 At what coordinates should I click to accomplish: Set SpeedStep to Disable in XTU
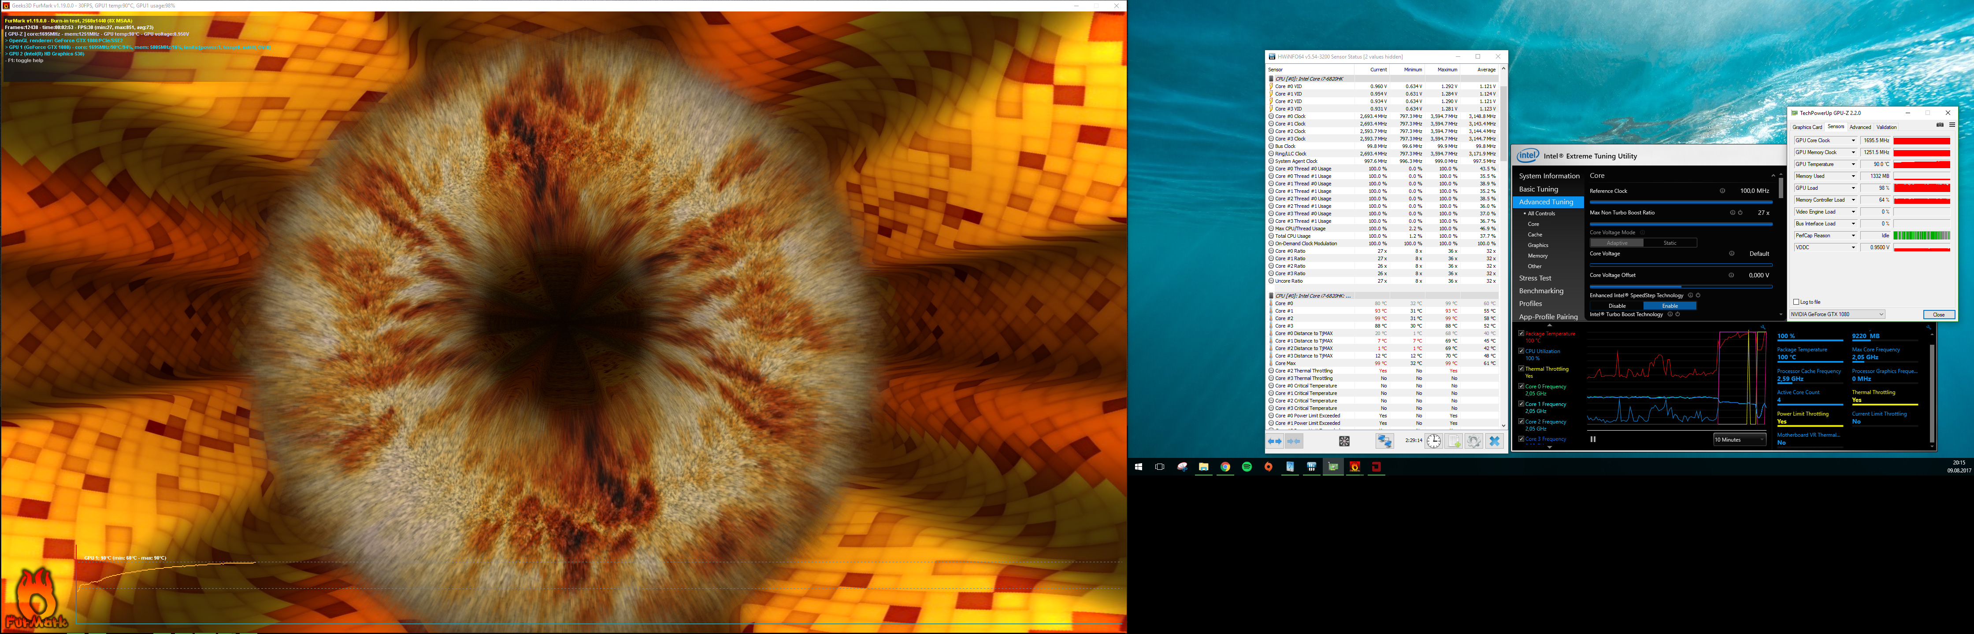click(x=1617, y=306)
